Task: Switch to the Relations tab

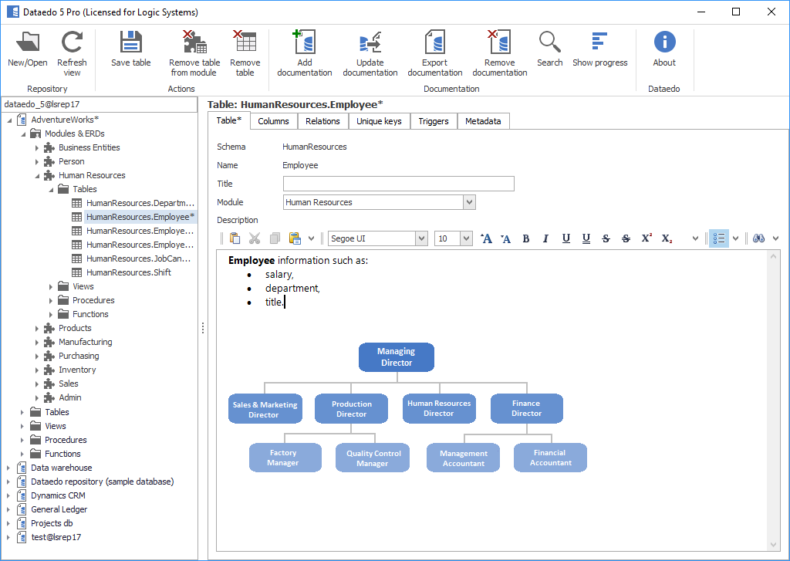Action: coord(322,121)
